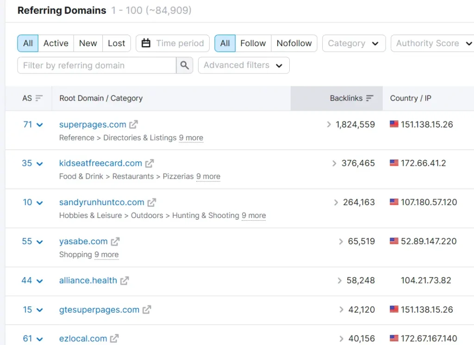Click the Country / IP column header
The image size is (474, 345).
(x=411, y=98)
